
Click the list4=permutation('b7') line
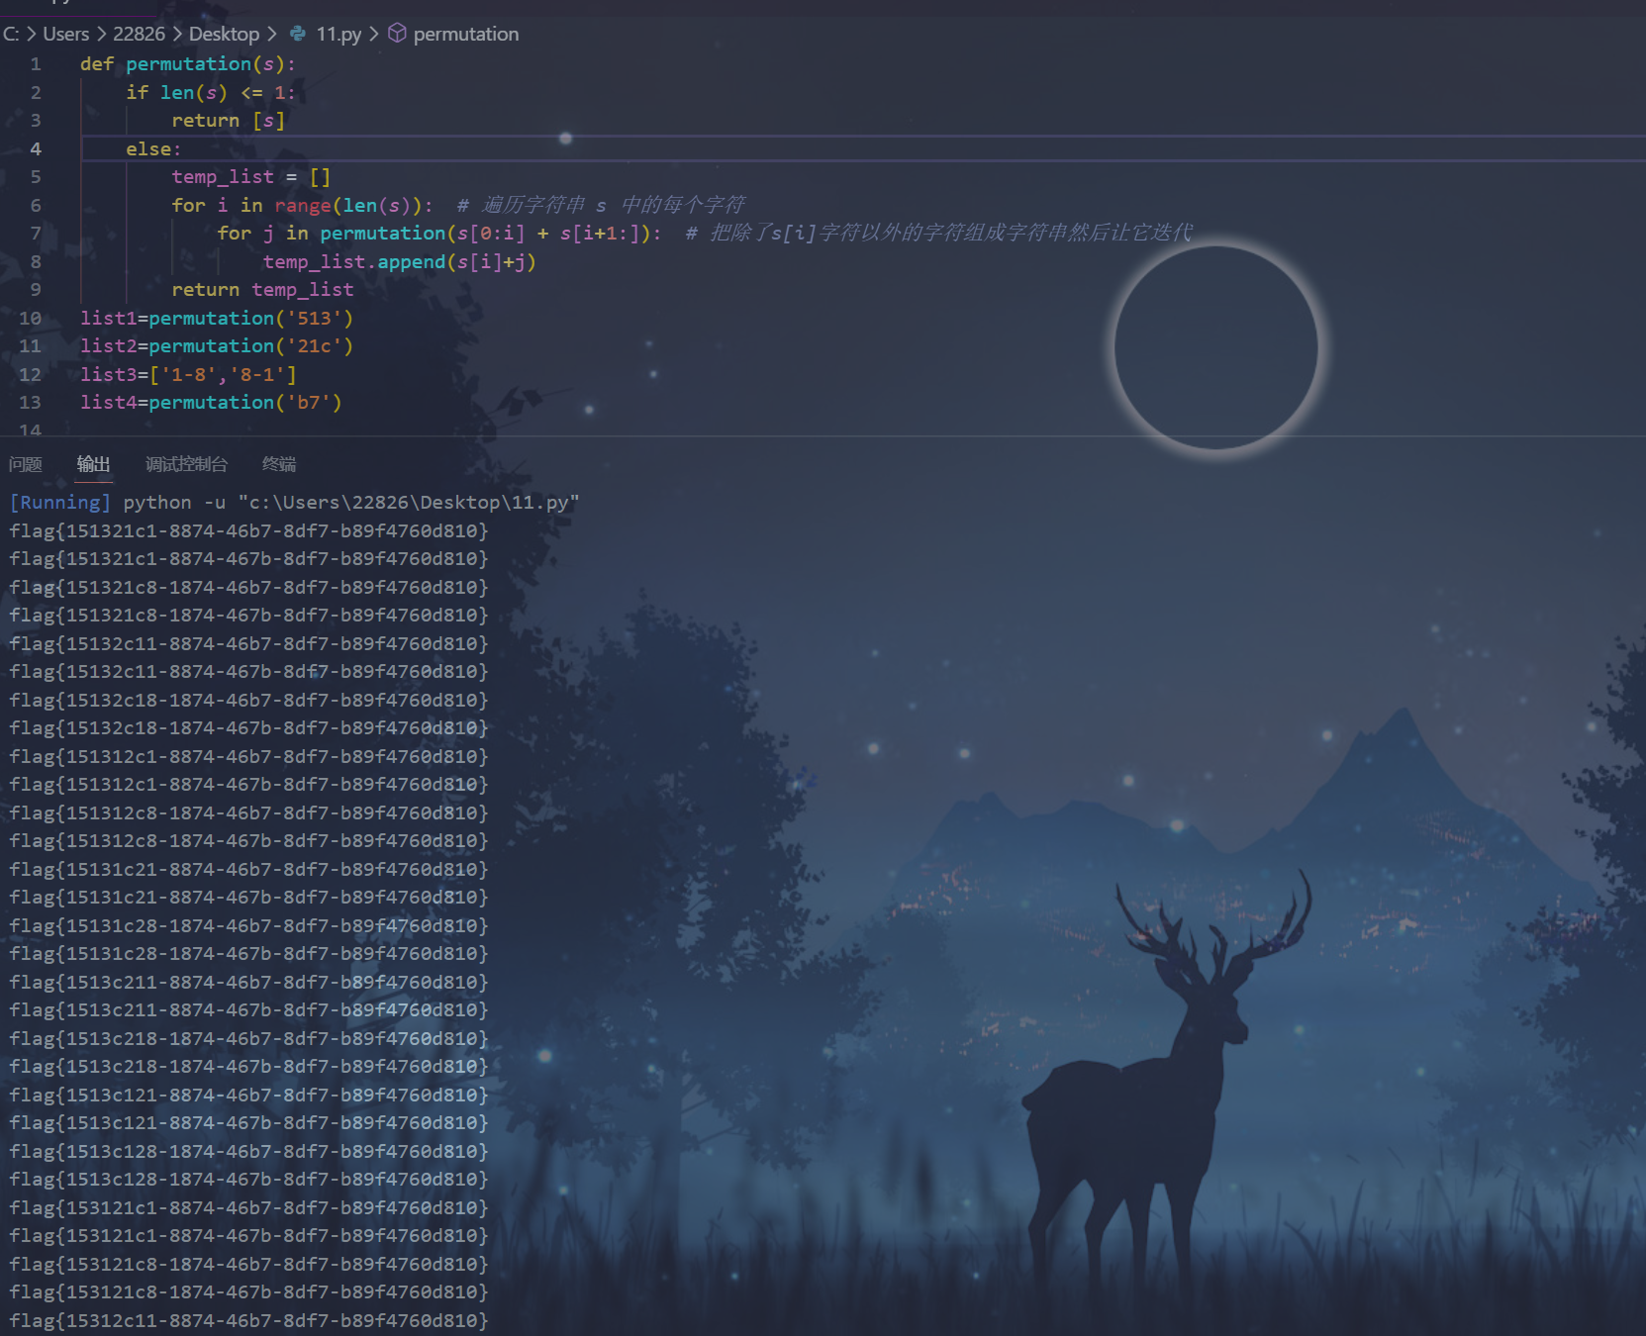coord(211,403)
